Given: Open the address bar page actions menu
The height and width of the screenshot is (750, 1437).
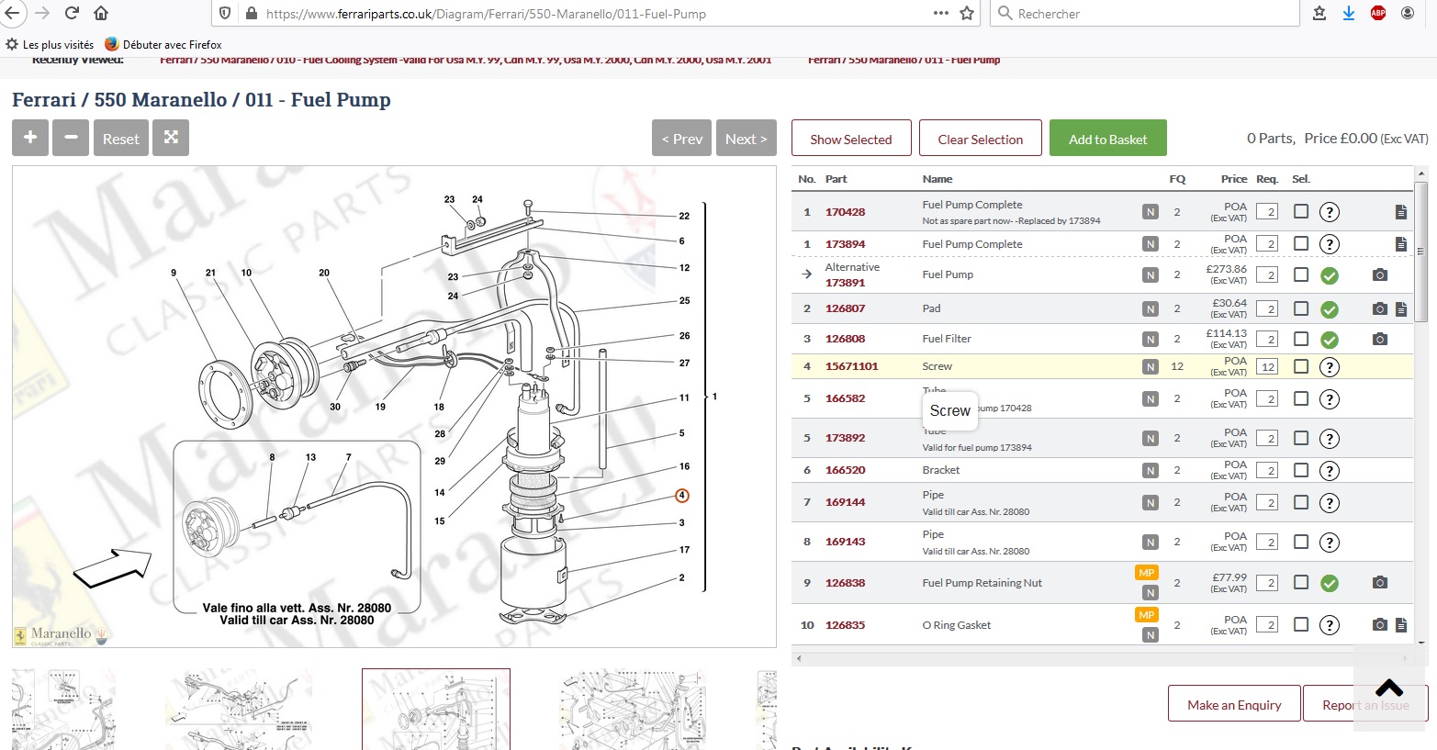Looking at the screenshot, I should point(940,13).
